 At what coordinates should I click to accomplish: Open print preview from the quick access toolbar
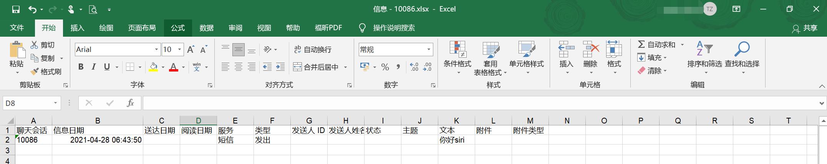(93, 9)
